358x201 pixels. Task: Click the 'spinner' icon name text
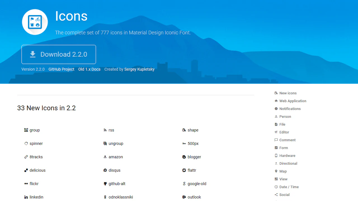point(36,143)
